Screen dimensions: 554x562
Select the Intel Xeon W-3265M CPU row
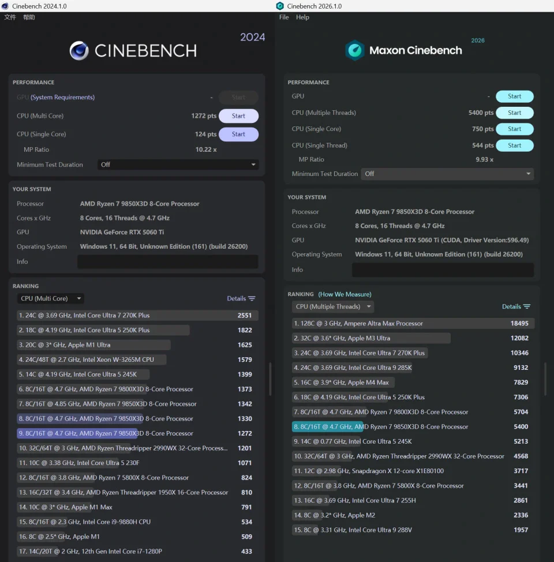pos(137,359)
